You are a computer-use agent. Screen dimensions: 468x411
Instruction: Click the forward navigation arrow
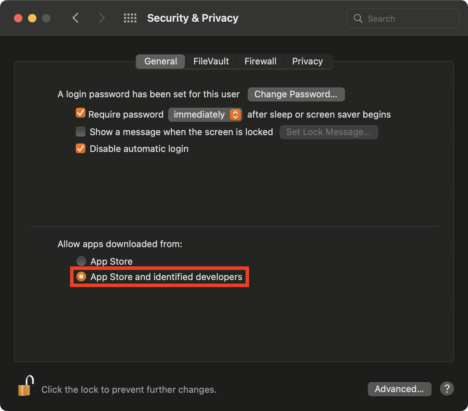pyautogui.click(x=102, y=18)
